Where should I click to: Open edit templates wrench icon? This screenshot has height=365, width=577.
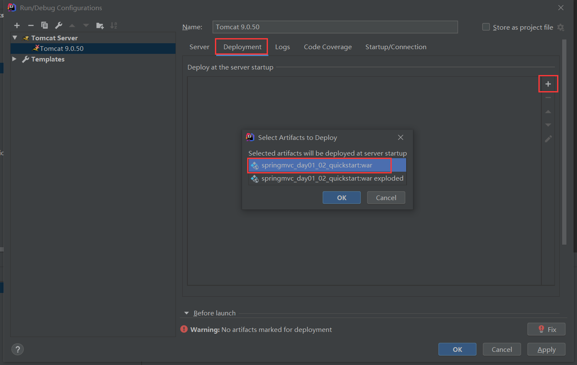coord(59,25)
